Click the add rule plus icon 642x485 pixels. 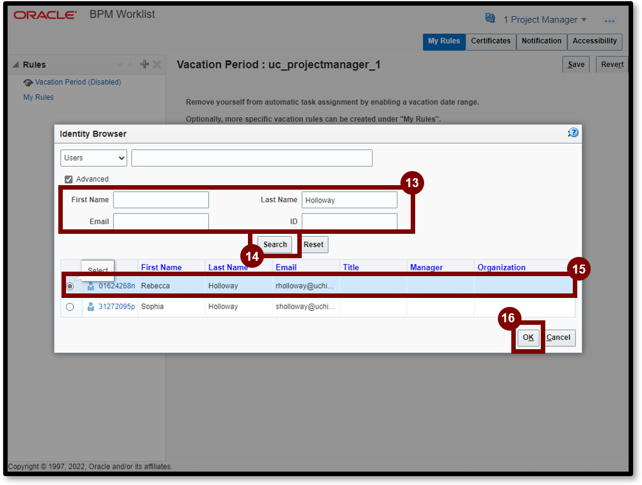click(x=145, y=64)
